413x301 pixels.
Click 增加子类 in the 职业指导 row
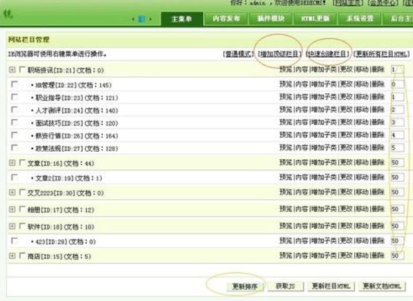pyautogui.click(x=324, y=97)
